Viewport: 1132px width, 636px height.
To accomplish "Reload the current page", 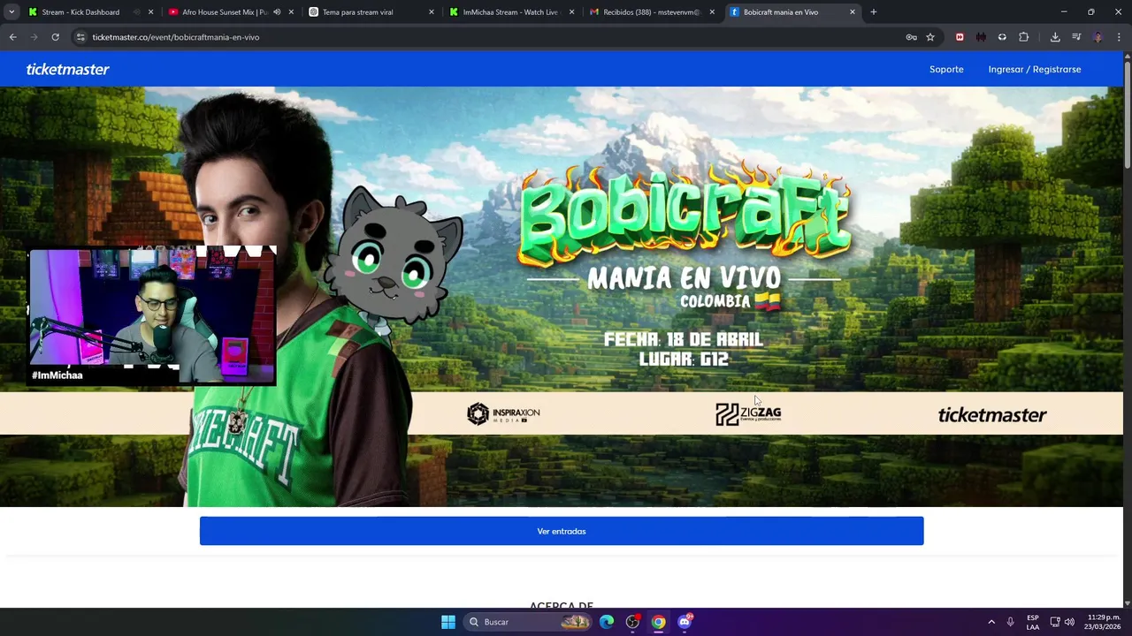I will click(x=55, y=37).
